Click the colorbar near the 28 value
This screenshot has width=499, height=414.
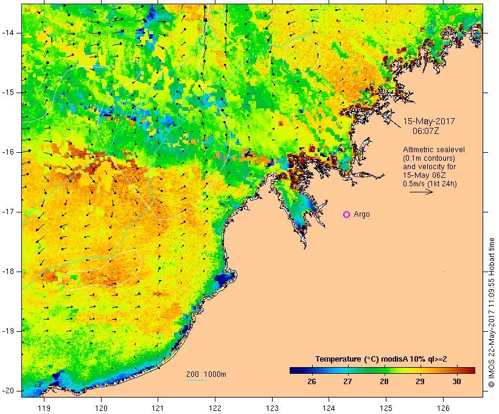point(384,370)
